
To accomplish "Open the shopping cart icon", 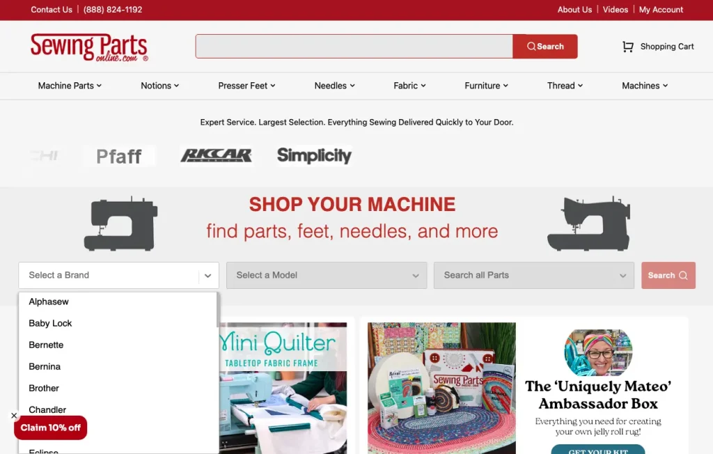I will coord(627,47).
